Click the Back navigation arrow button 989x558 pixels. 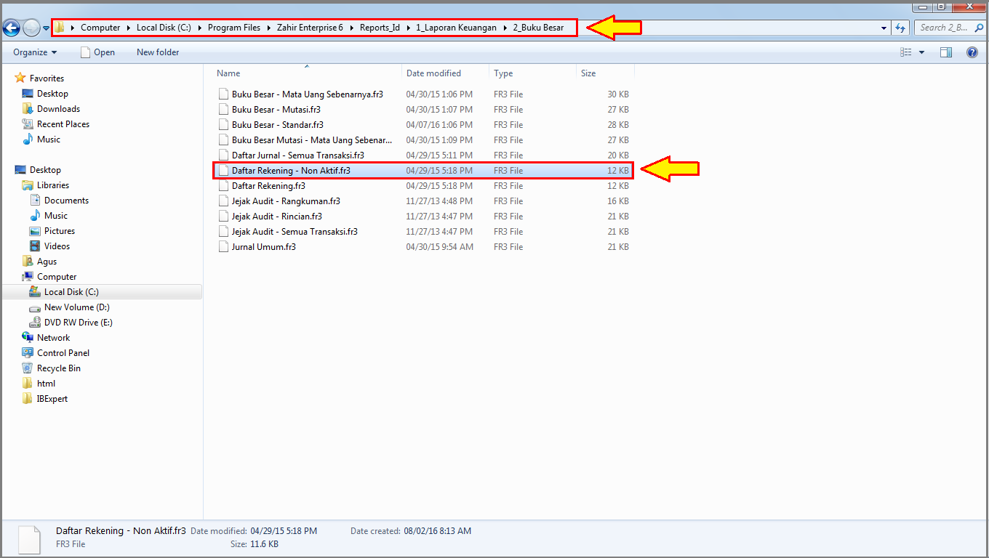11,28
